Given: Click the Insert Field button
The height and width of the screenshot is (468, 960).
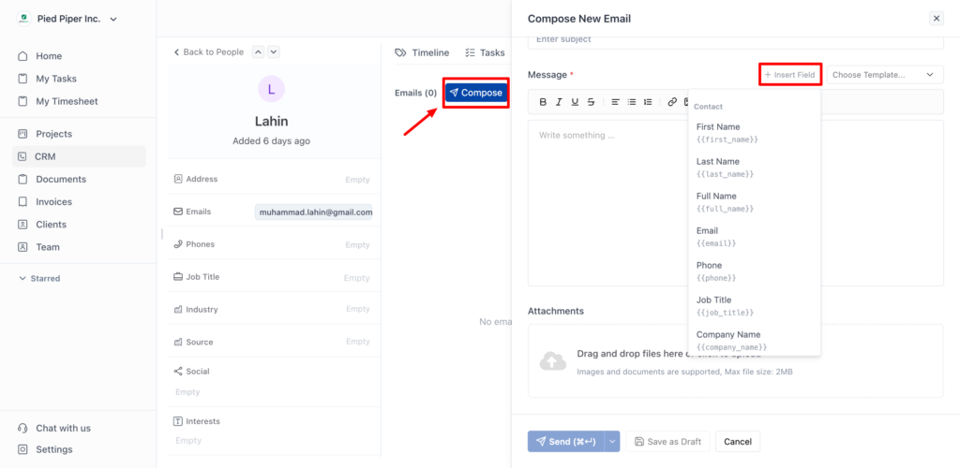Looking at the screenshot, I should [789, 75].
